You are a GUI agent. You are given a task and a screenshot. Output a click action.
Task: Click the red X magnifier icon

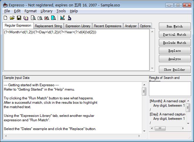(47, 18)
